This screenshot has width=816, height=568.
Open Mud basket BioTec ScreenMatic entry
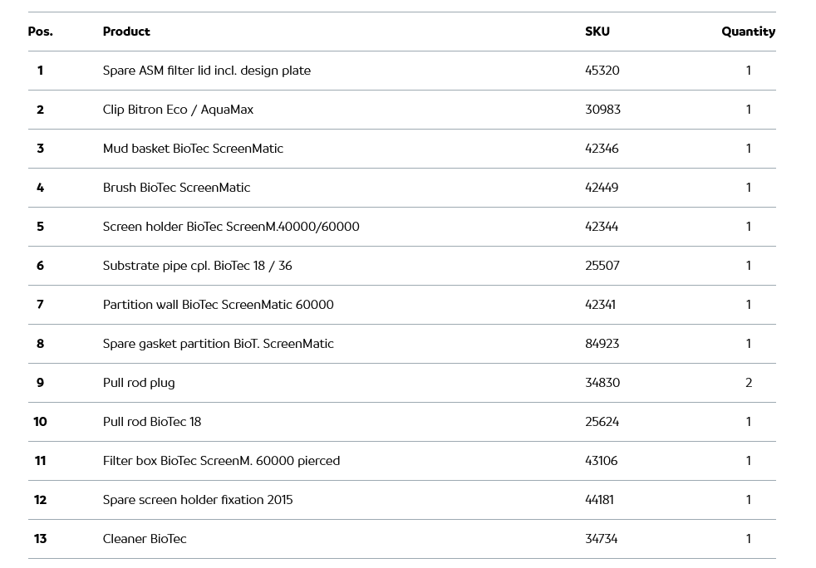[193, 149]
